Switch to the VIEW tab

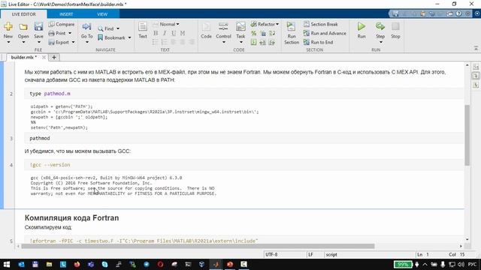[x=102, y=14]
